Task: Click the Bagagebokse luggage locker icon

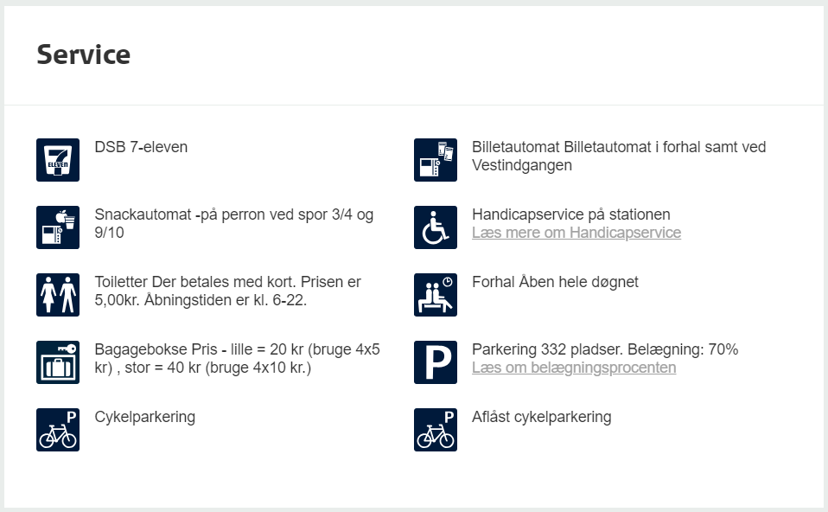Action: click(58, 362)
